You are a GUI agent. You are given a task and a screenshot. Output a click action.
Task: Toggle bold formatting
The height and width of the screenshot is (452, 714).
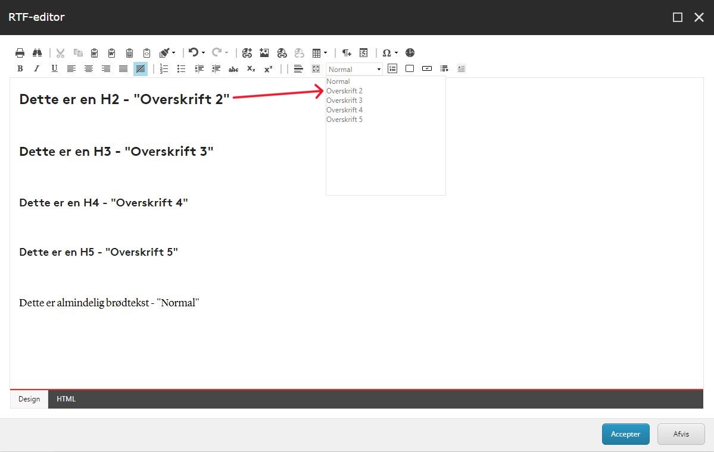[x=20, y=68]
